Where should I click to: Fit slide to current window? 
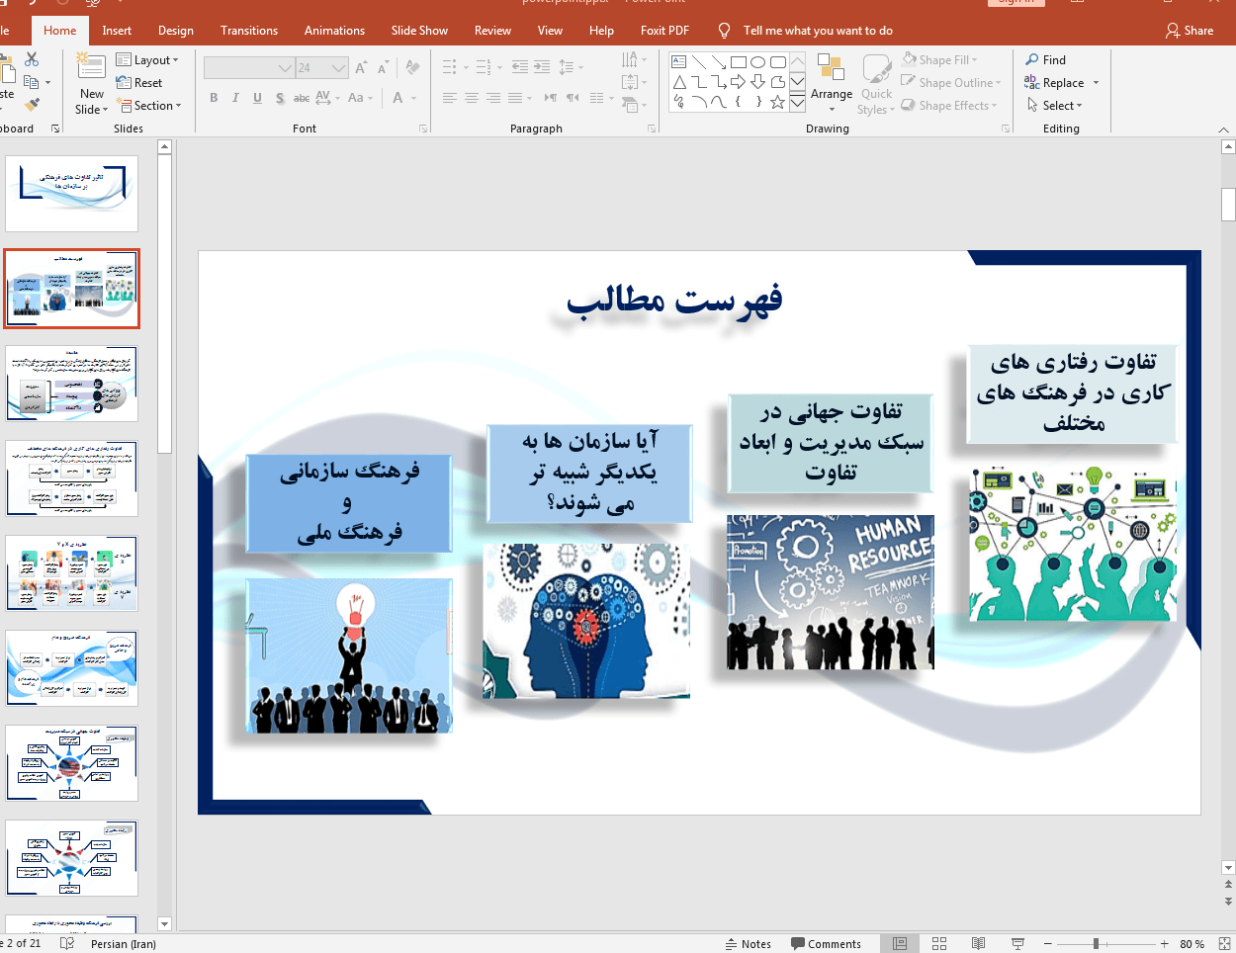pyautogui.click(x=1225, y=943)
